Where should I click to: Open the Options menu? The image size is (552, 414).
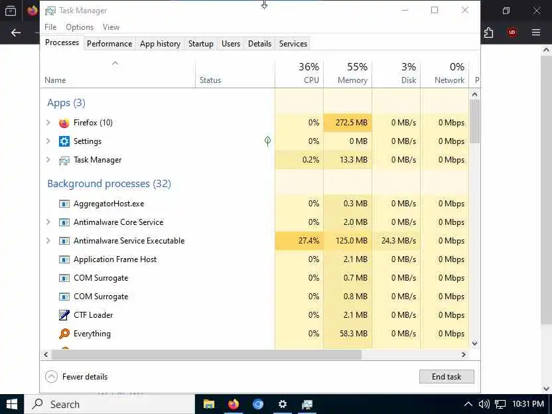[x=80, y=27]
